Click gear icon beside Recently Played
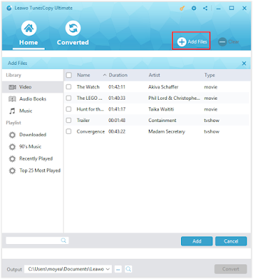This screenshot has width=253, height=279. click(x=12, y=159)
